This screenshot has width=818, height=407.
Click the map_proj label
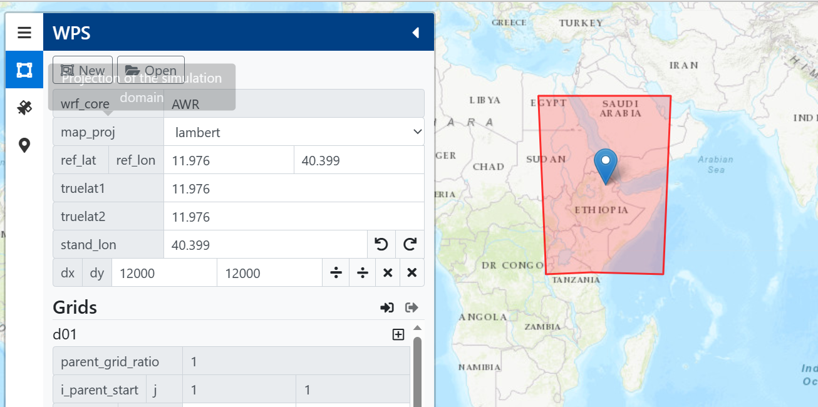click(88, 132)
